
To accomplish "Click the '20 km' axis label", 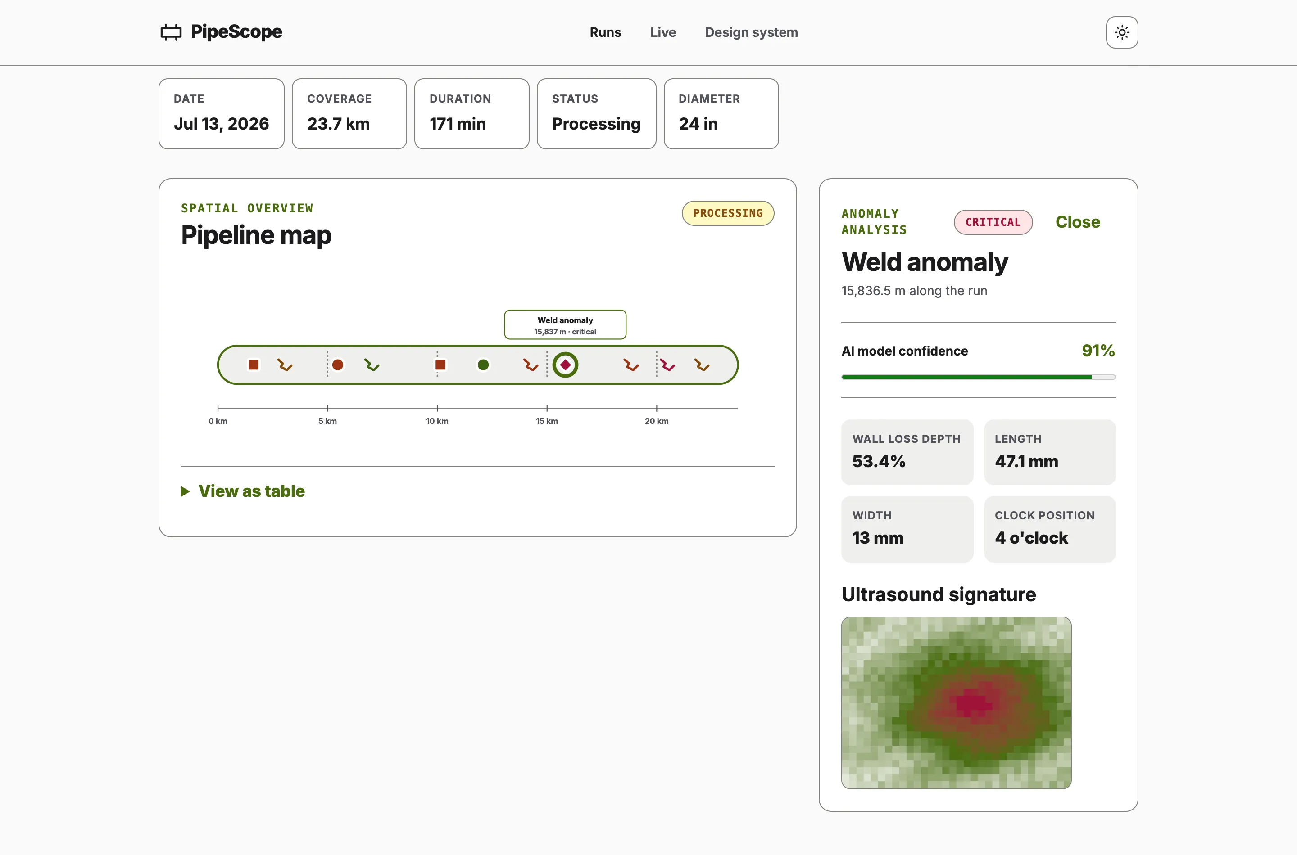I will [x=657, y=421].
